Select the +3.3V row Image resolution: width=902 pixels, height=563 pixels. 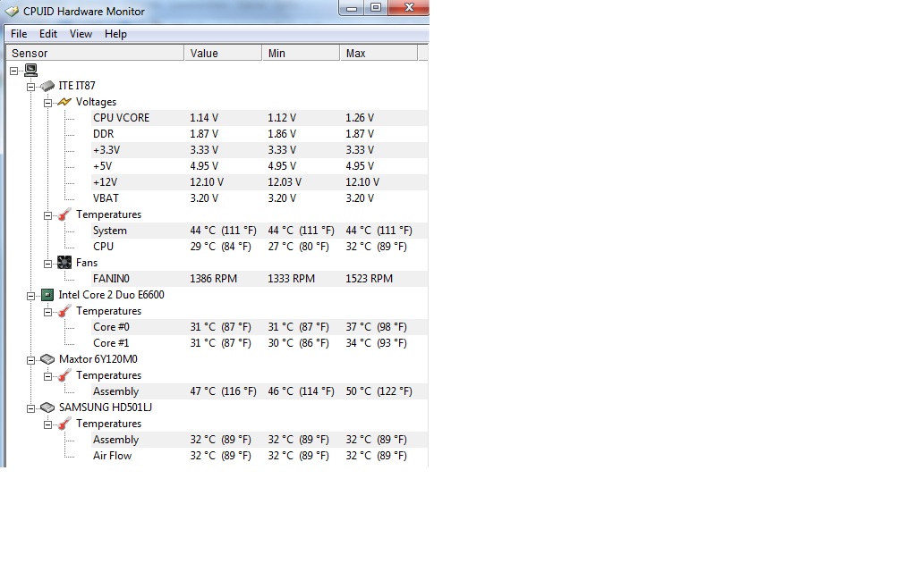260,150
